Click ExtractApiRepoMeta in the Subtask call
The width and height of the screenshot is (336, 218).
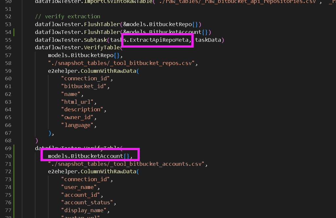pyautogui.click(x=159, y=40)
